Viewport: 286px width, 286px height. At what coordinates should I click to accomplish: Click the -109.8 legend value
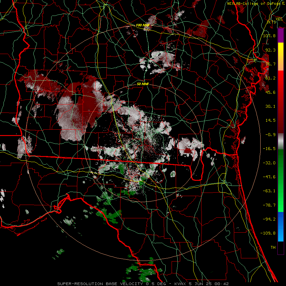click(x=268, y=233)
